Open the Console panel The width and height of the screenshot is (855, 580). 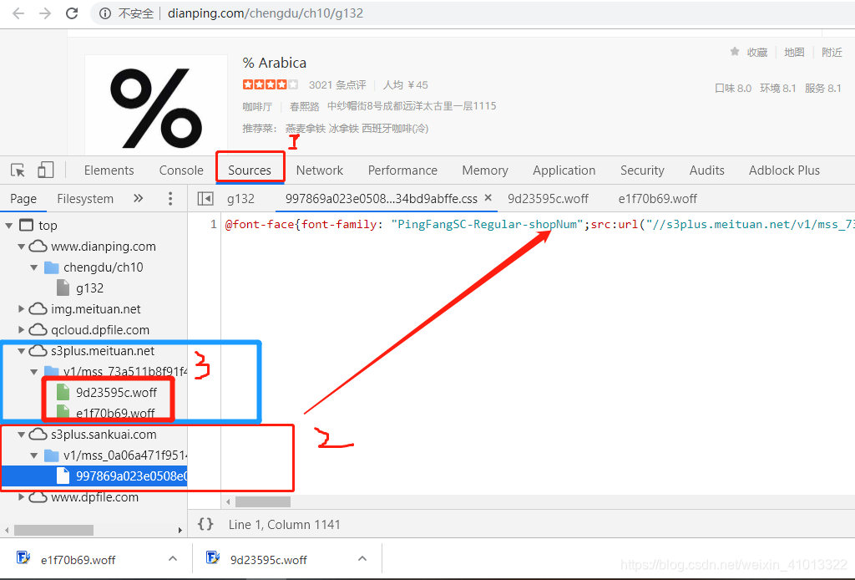(181, 170)
